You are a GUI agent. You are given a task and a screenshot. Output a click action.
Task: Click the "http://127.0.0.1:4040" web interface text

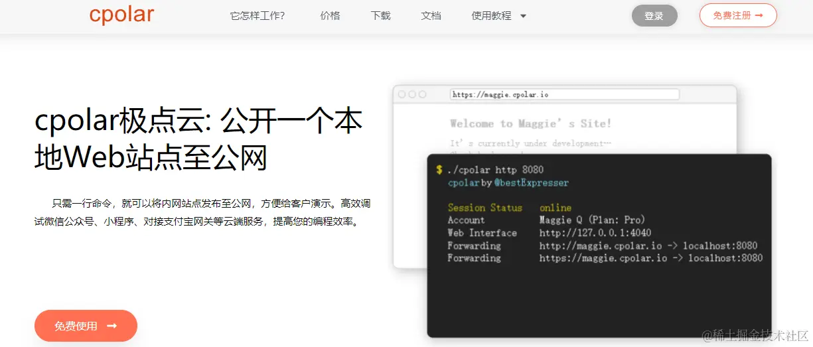click(595, 233)
